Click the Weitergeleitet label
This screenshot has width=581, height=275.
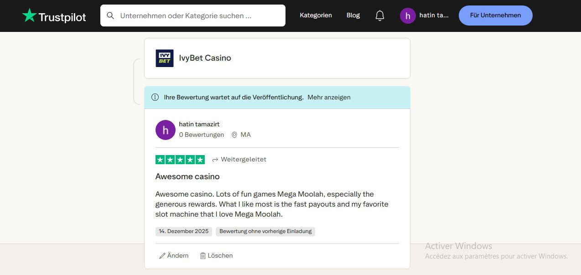pyautogui.click(x=244, y=159)
